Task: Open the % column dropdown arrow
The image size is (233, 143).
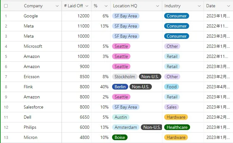Action: (x=106, y=6)
